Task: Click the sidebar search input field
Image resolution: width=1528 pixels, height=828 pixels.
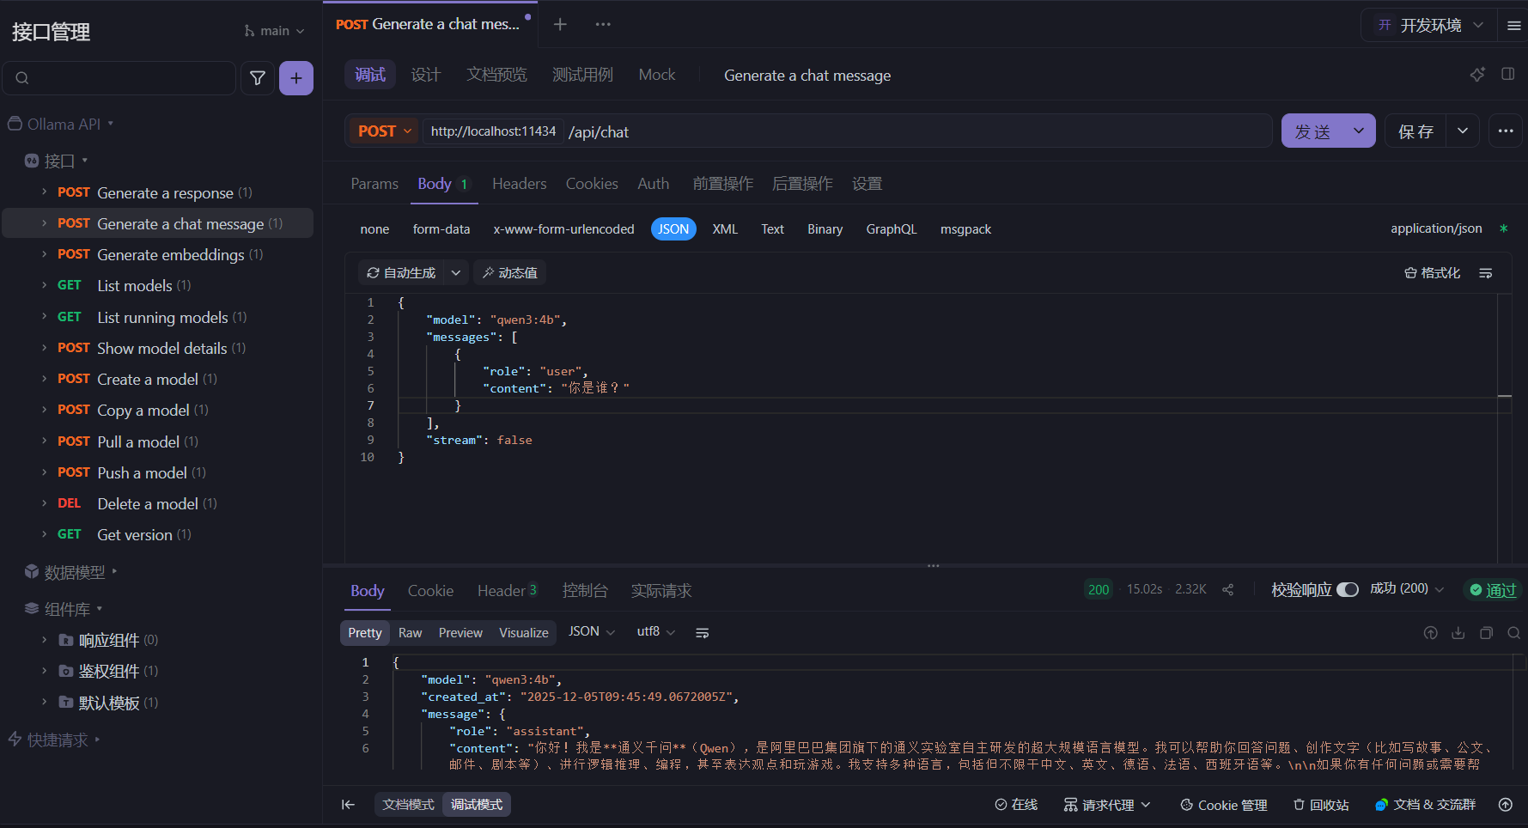Action: (119, 78)
